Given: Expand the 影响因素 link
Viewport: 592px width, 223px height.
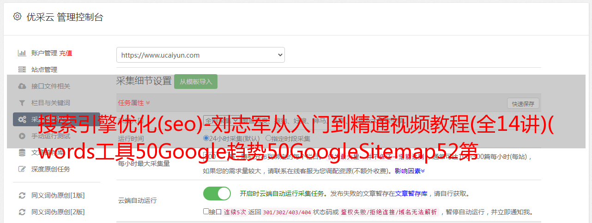Looking at the screenshot, I should 410,171.
